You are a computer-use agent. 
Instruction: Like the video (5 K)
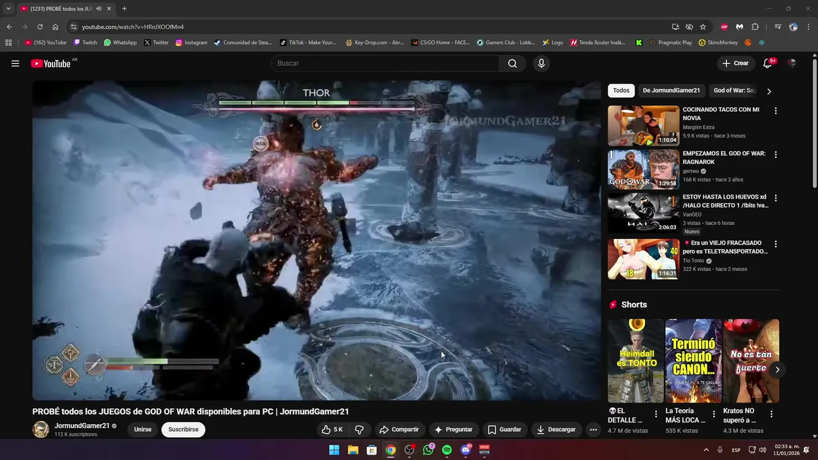click(332, 429)
